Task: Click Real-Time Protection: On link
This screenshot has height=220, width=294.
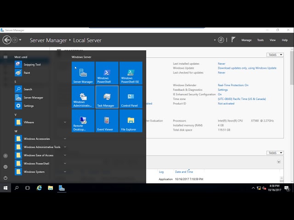Action: point(233,85)
